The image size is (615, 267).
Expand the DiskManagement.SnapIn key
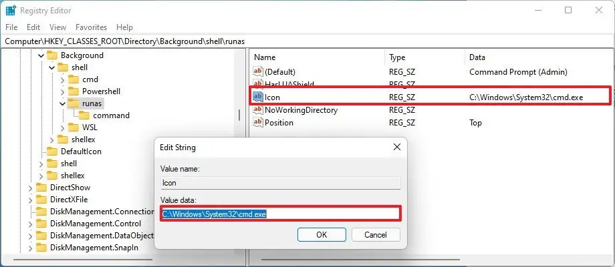31,248
